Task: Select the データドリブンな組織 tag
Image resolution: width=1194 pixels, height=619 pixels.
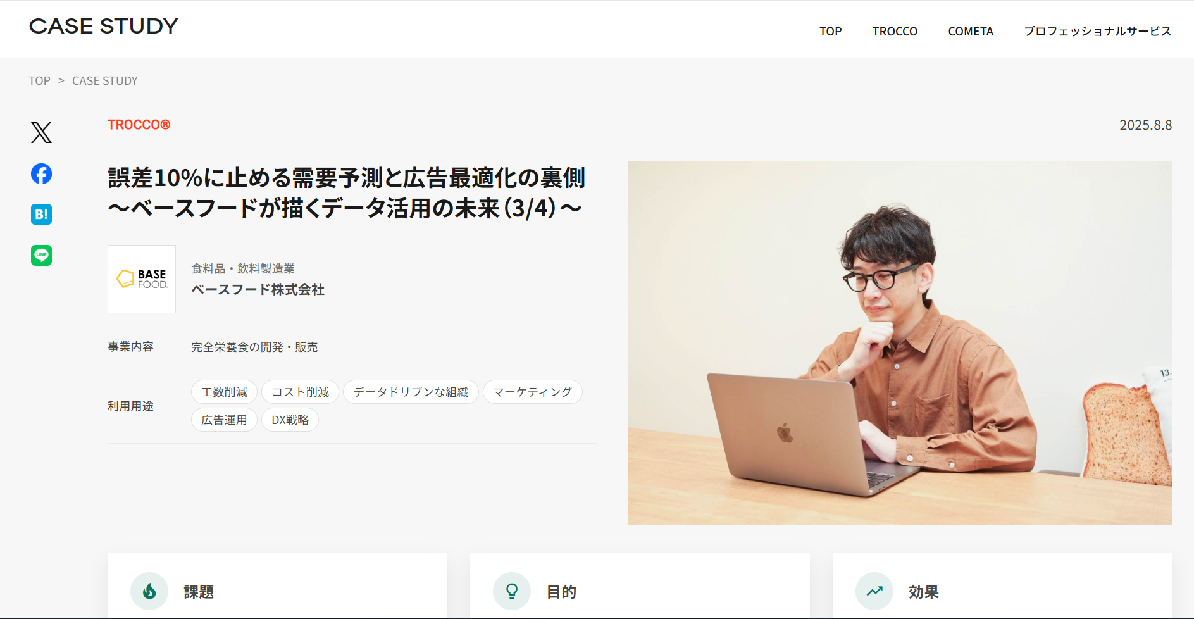Action: tap(411, 392)
